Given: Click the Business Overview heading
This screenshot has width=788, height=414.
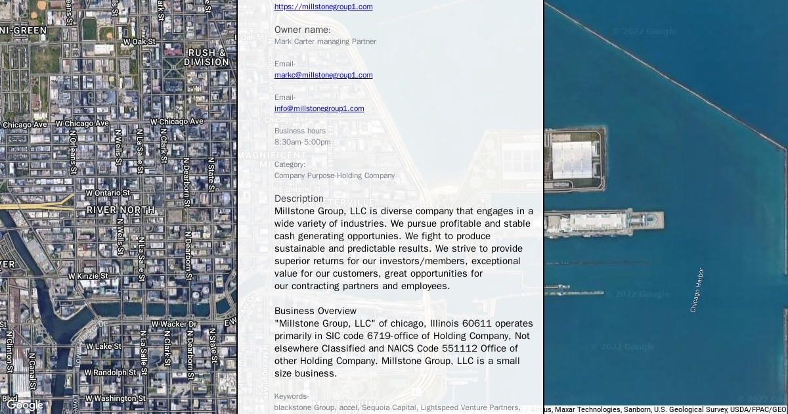Looking at the screenshot, I should point(315,311).
